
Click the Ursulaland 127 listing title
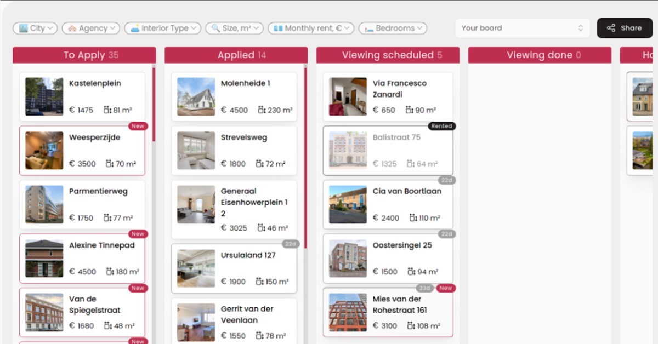pyautogui.click(x=248, y=255)
